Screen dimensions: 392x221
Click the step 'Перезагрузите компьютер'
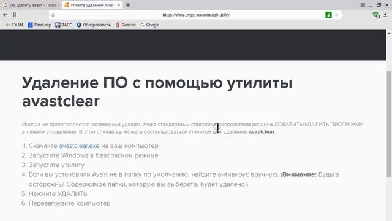tap(69, 203)
